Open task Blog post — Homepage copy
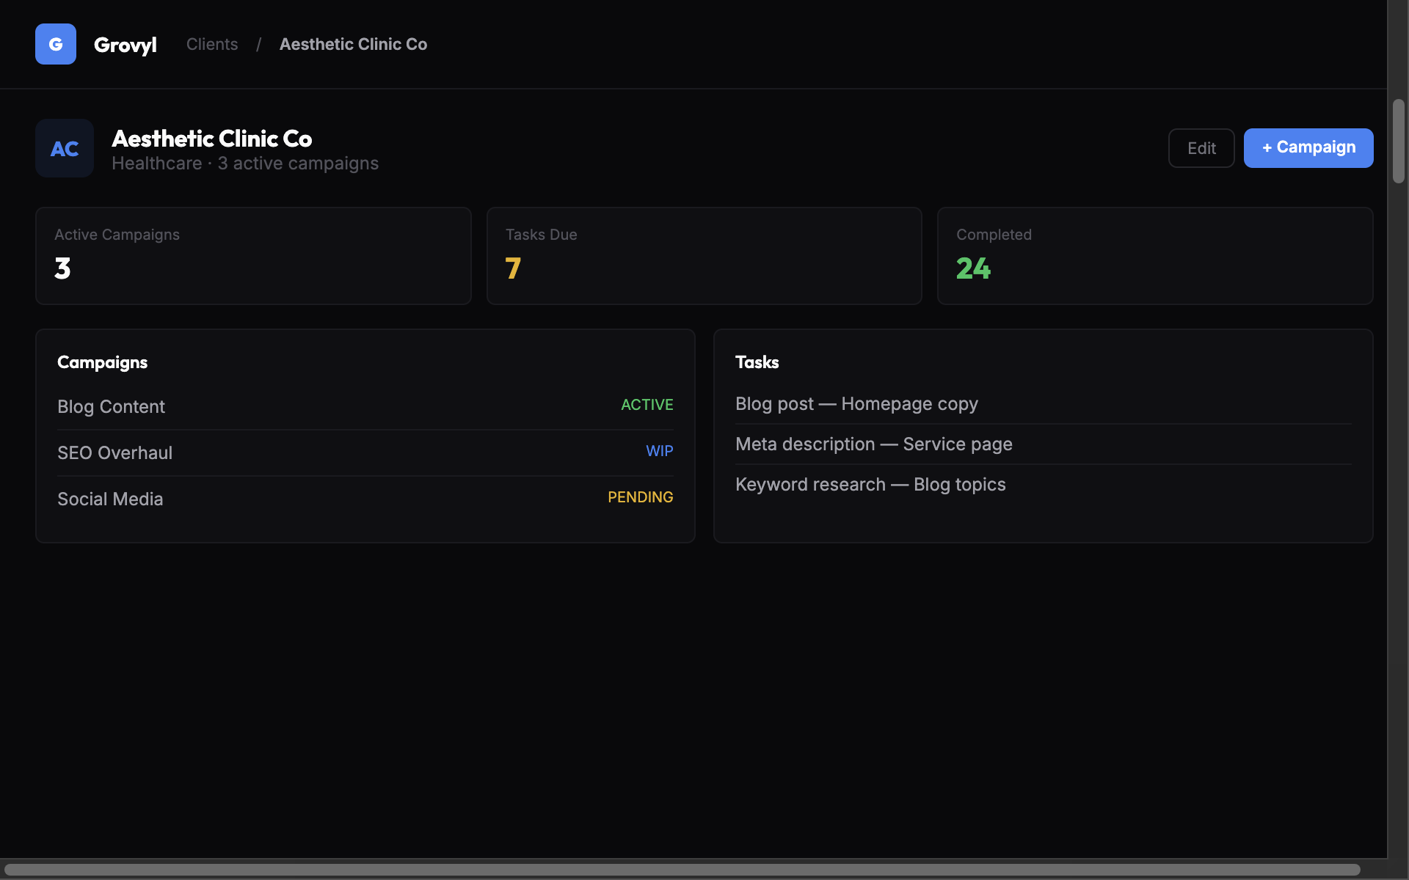 1044,404
